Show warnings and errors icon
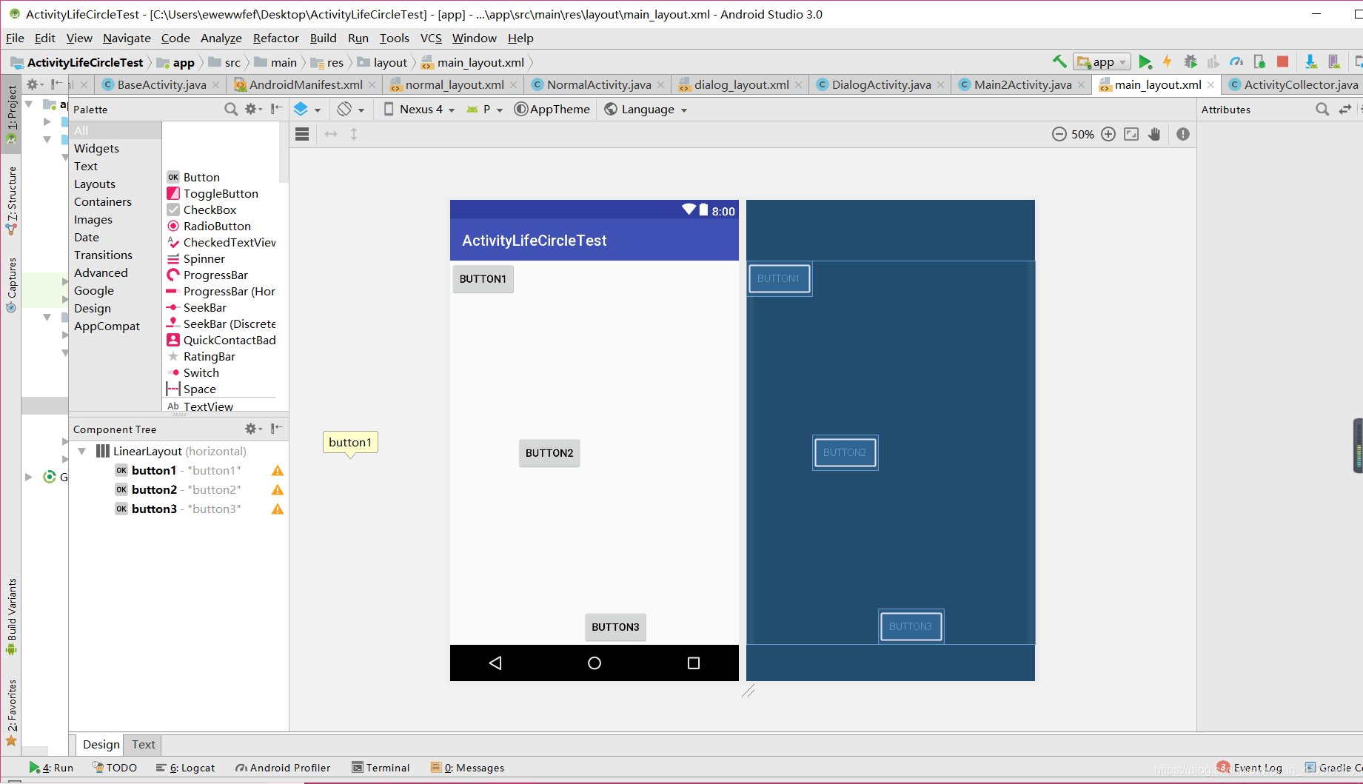This screenshot has height=784, width=1363. 1183,134
